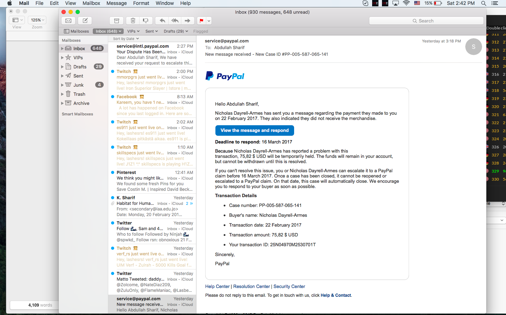
Task: Reply All using the double-arrow icon
Action: pos(175,21)
